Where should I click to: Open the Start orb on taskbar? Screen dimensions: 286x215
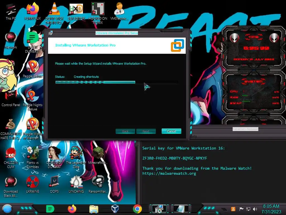point(7,209)
